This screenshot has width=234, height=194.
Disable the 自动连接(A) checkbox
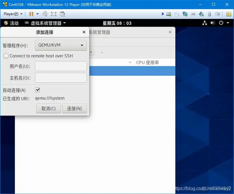[37, 90]
